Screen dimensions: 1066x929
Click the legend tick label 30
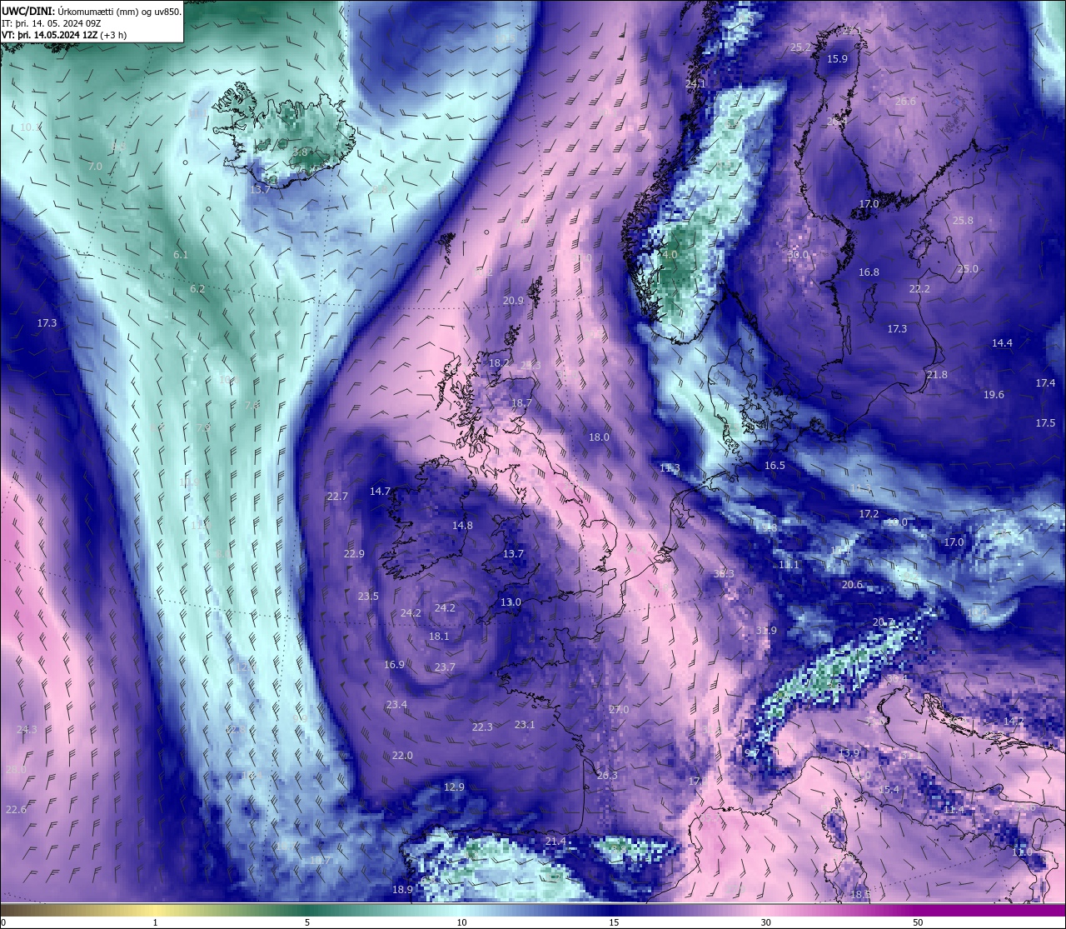coord(765,922)
